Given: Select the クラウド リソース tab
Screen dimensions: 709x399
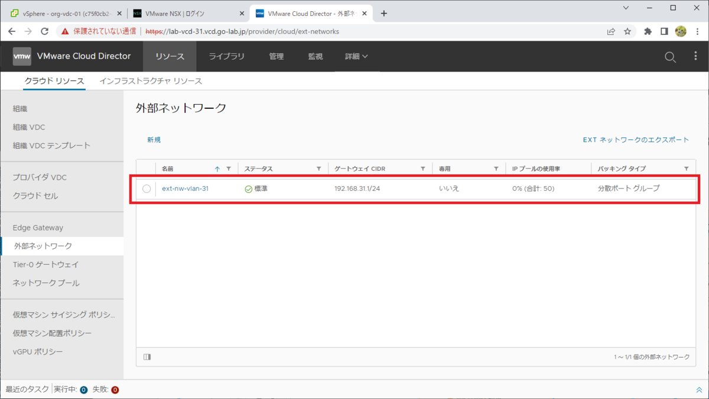Looking at the screenshot, I should (x=54, y=81).
